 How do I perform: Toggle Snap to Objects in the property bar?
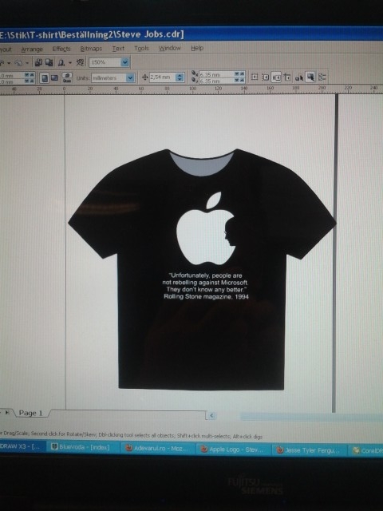pyautogui.click(x=276, y=77)
